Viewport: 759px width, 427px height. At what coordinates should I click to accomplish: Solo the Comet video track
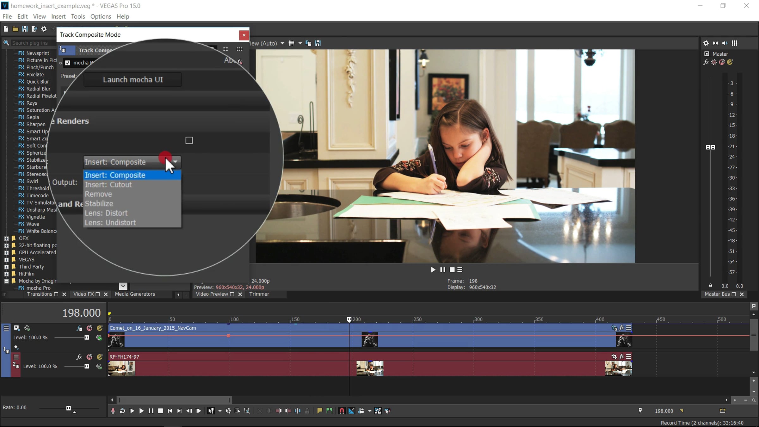(100, 328)
